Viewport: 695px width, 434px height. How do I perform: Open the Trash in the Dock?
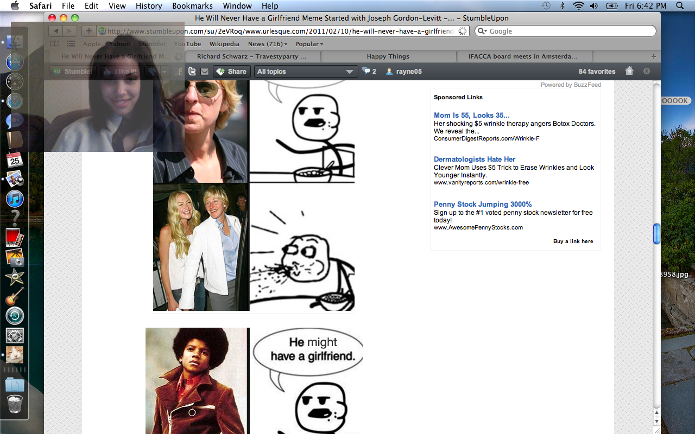pos(15,404)
